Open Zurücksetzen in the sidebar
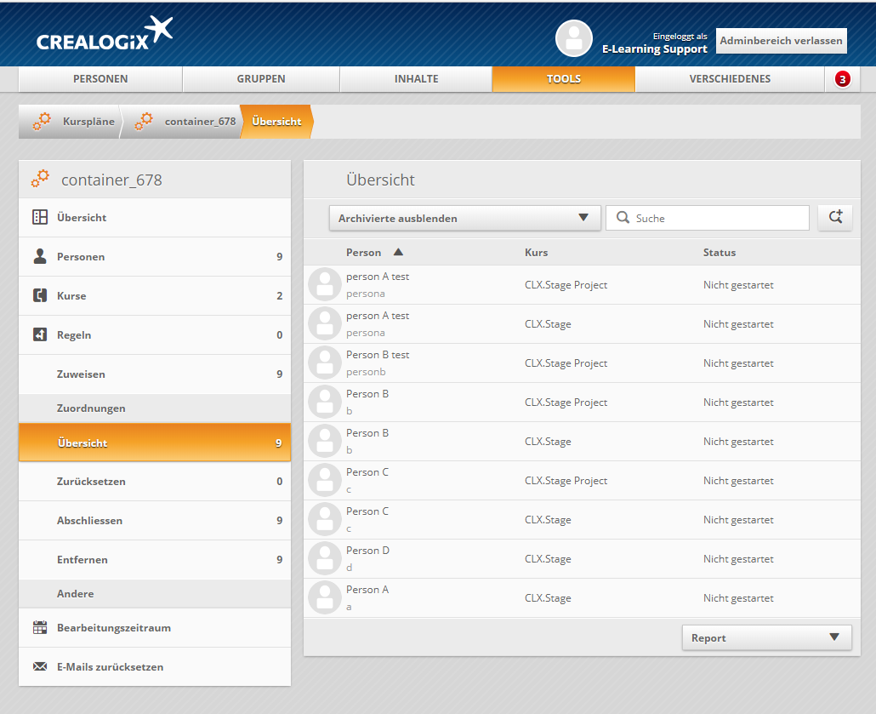Screen dimensions: 876x714 tap(91, 482)
